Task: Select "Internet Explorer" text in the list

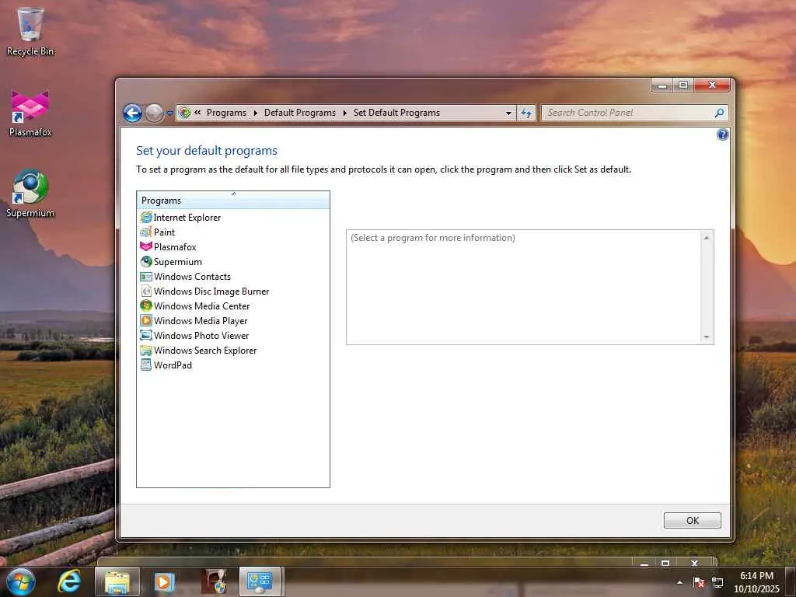Action: click(187, 218)
